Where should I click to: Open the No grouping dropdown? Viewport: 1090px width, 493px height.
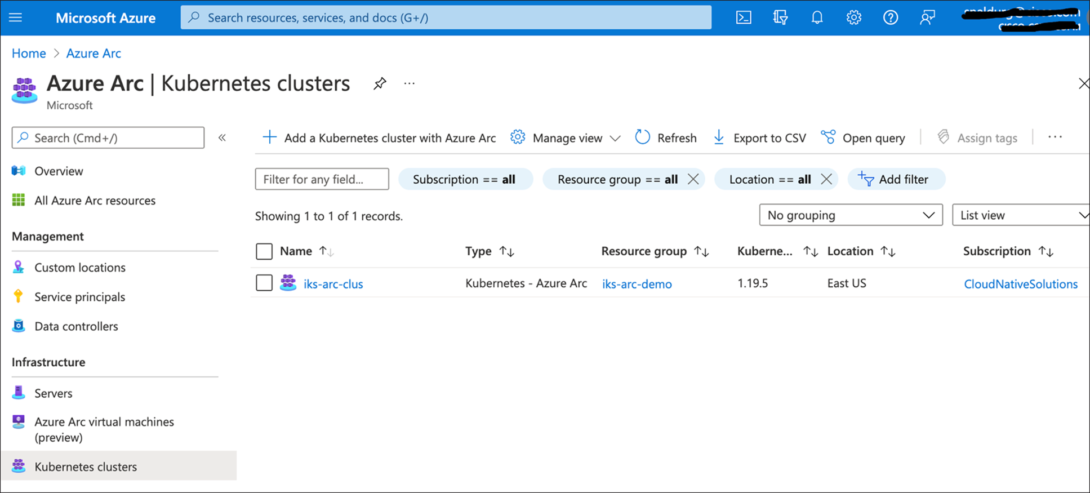[x=851, y=215]
